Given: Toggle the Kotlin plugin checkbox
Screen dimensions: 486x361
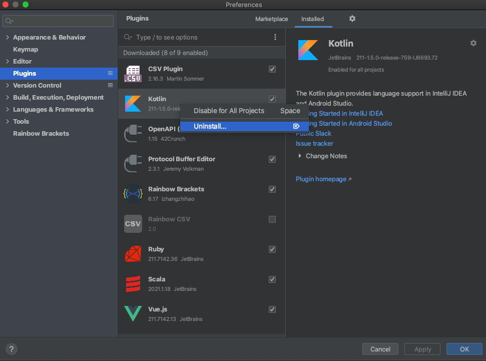Looking at the screenshot, I should point(272,99).
